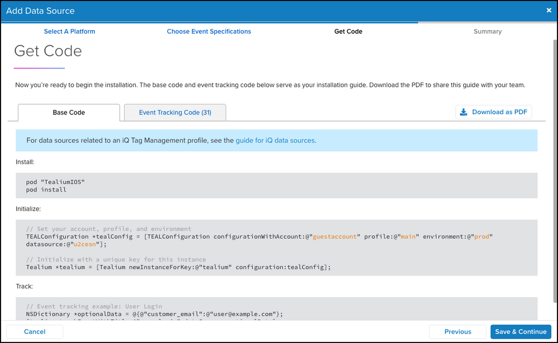Click the Previous button
Screen dimensions: 558x343
[x=457, y=331]
